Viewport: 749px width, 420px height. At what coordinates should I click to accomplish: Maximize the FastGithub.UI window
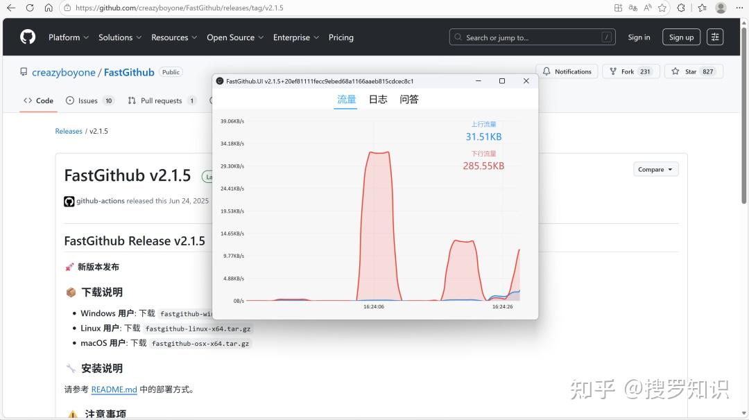click(x=502, y=81)
